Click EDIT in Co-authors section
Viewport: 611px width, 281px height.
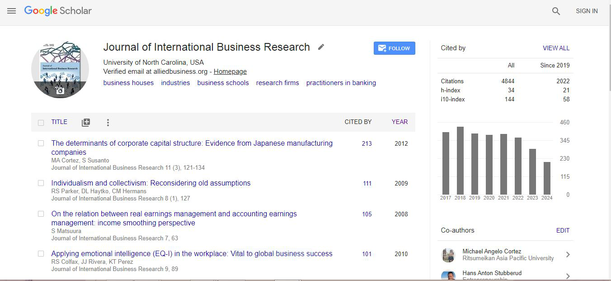tap(563, 230)
